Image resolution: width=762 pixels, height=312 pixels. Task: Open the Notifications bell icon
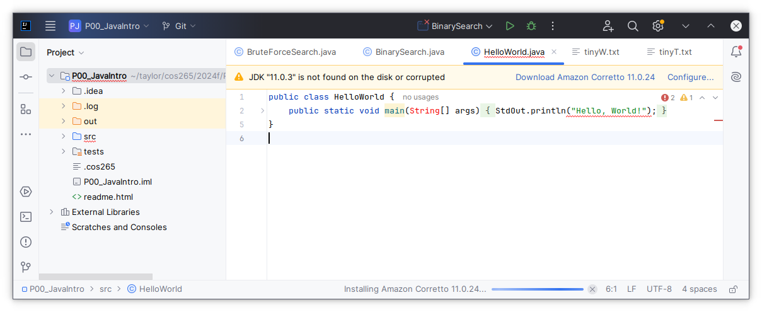click(x=736, y=52)
